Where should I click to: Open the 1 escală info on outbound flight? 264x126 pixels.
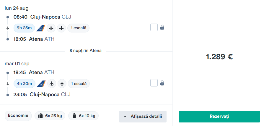(x=79, y=28)
